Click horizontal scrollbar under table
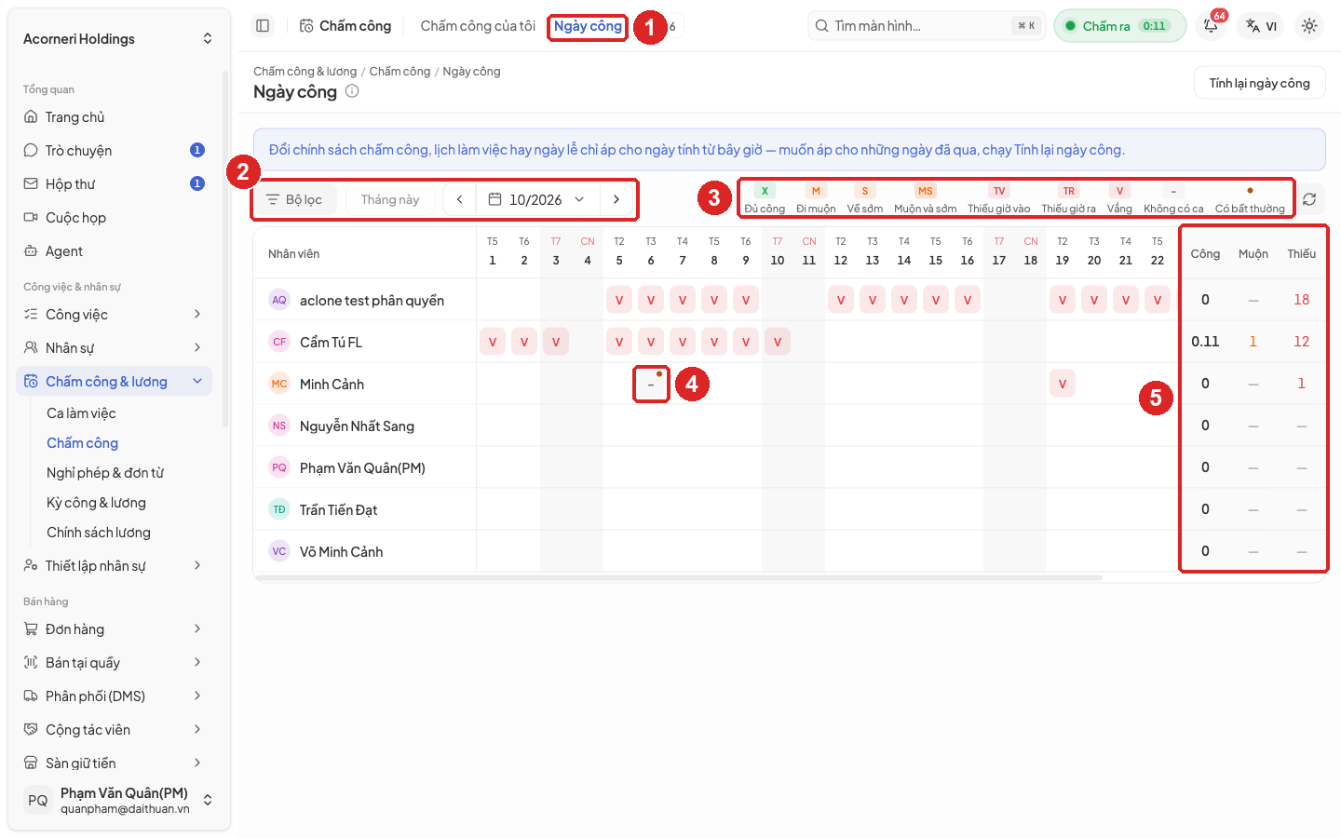 click(x=678, y=578)
